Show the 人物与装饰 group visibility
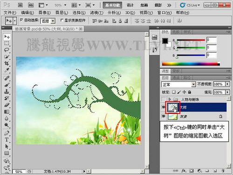The image size is (233, 175). point(164,99)
